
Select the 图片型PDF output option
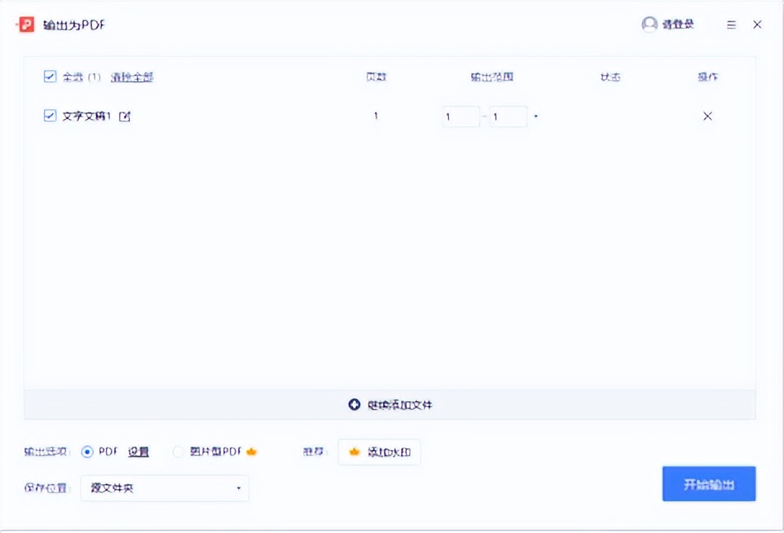pos(178,452)
